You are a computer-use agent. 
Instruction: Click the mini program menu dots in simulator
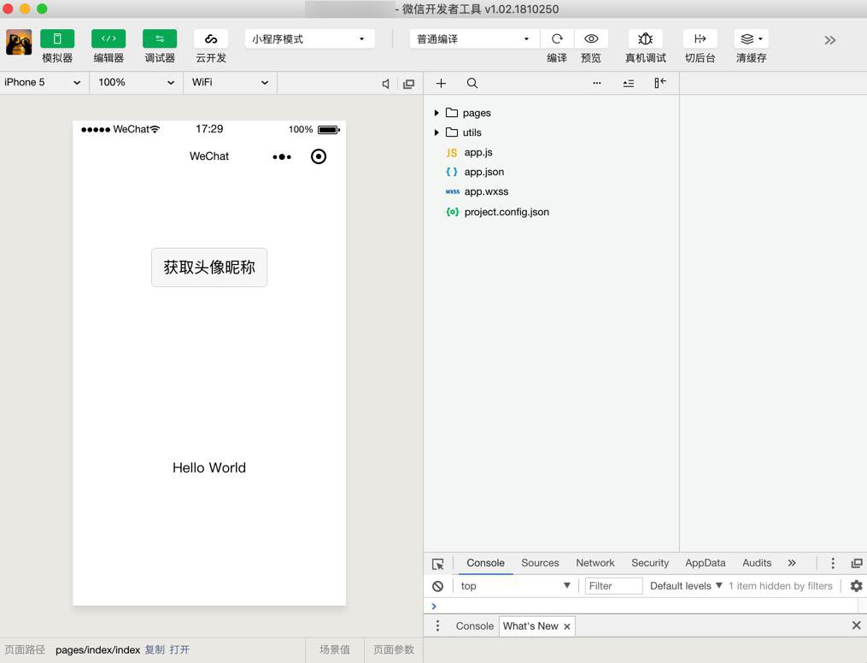pos(282,157)
